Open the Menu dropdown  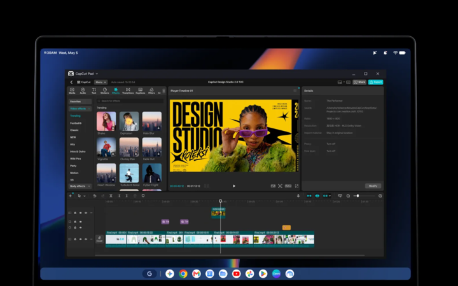101,82
